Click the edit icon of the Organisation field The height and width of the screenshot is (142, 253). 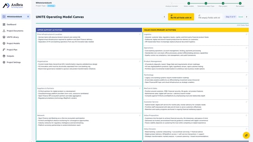point(140,62)
